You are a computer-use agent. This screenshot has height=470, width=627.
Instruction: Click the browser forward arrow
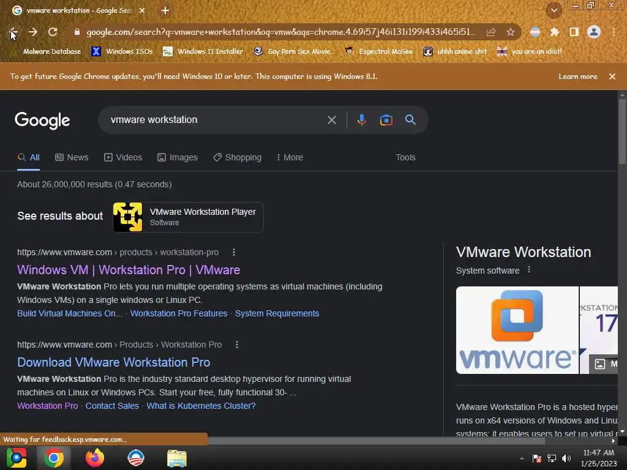pyautogui.click(x=33, y=32)
